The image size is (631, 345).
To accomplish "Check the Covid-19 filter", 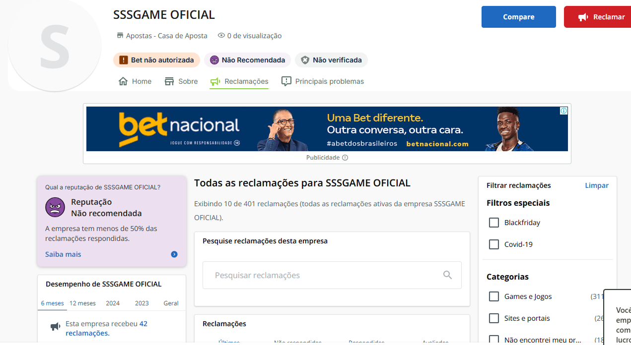I will click(494, 244).
